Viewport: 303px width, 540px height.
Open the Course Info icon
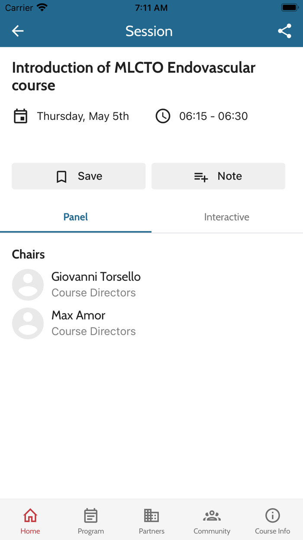click(272, 516)
